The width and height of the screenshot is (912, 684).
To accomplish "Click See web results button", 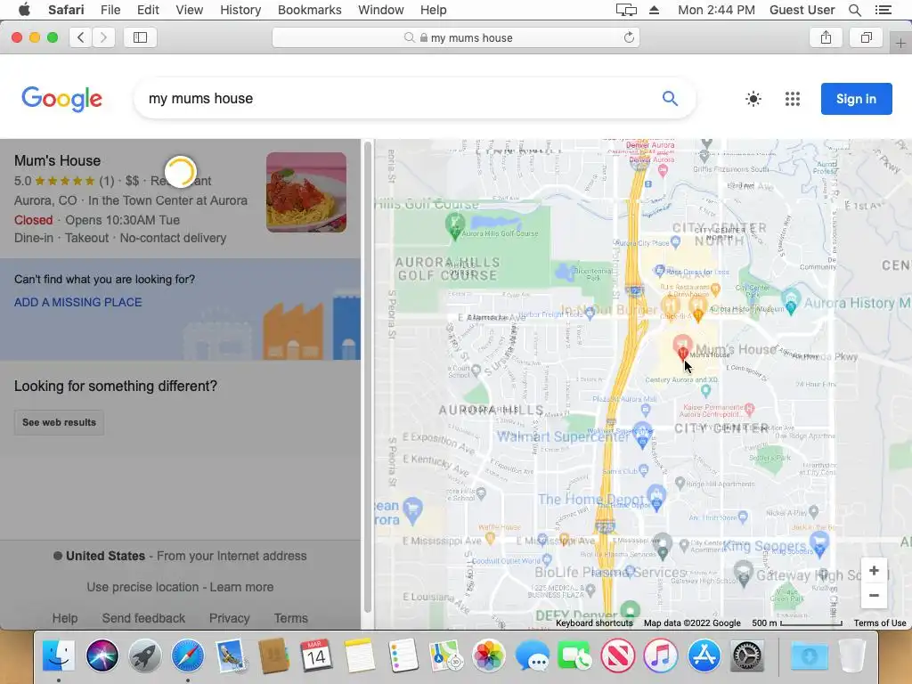I will 59,422.
